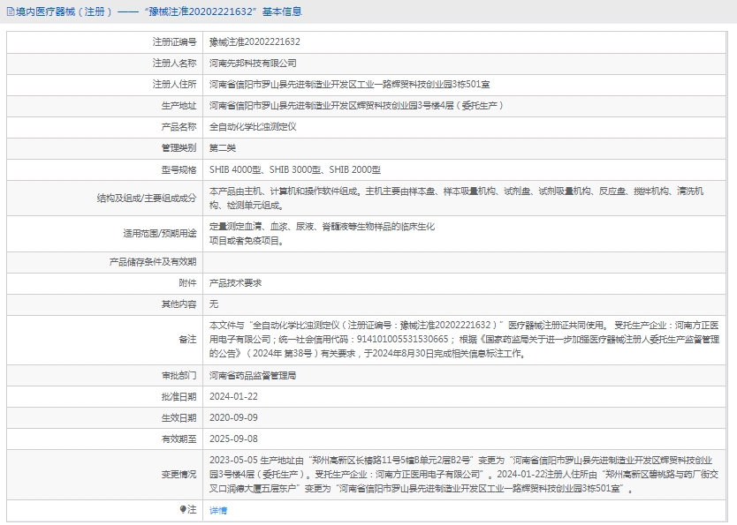Click the product name 全自动化学比浊测定仪
The height and width of the screenshot is (525, 737).
(x=252, y=126)
